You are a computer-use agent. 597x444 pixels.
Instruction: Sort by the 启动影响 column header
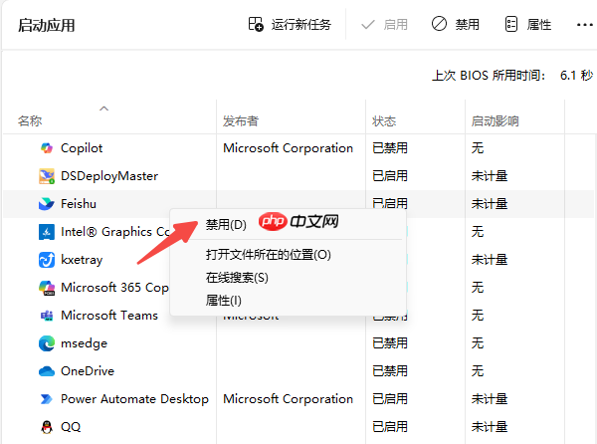[x=495, y=121]
